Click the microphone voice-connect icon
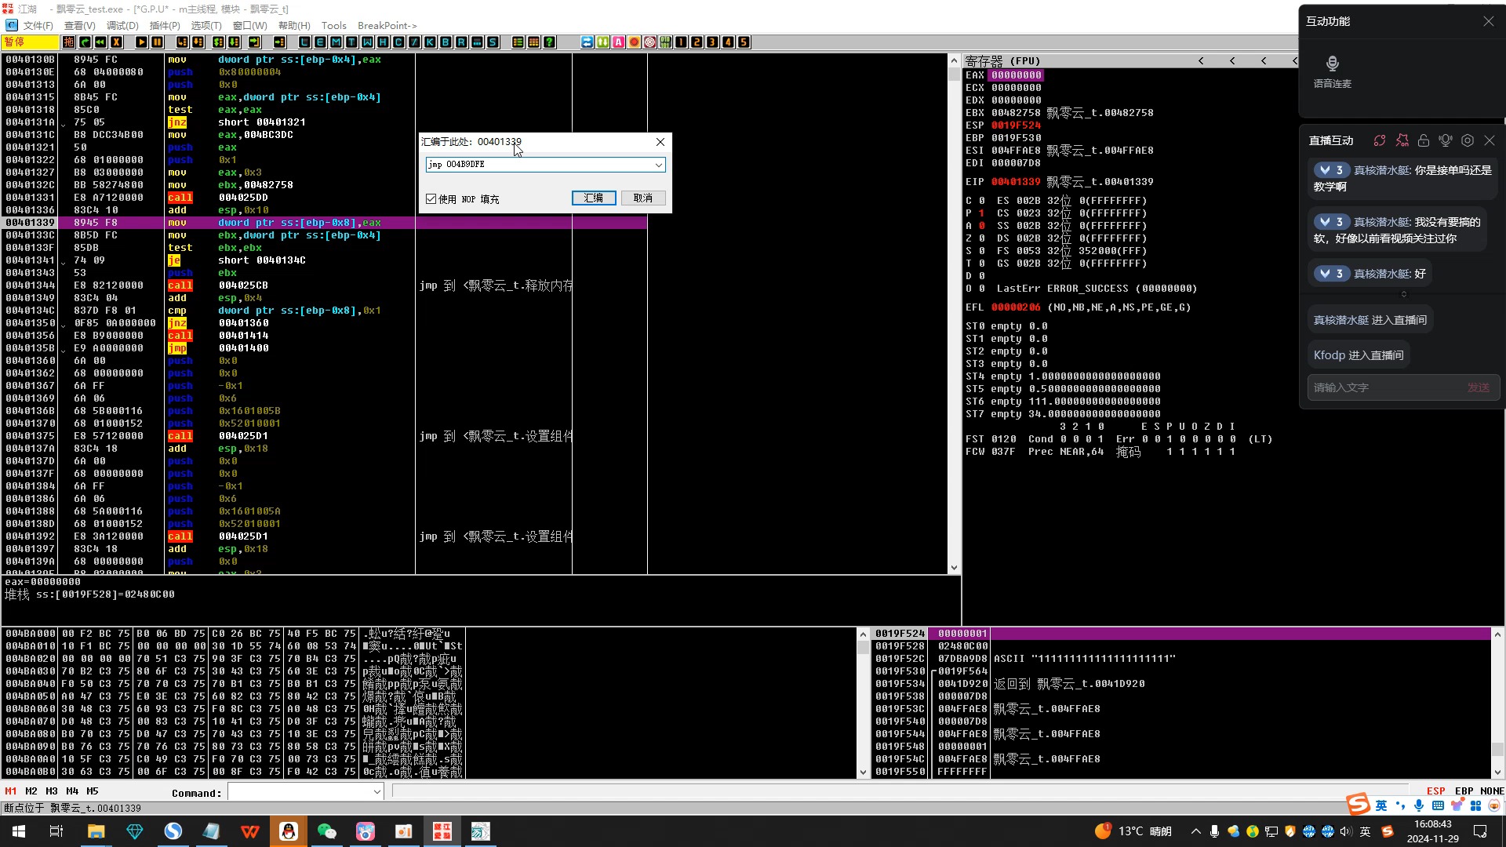The height and width of the screenshot is (847, 1506). pyautogui.click(x=1332, y=64)
